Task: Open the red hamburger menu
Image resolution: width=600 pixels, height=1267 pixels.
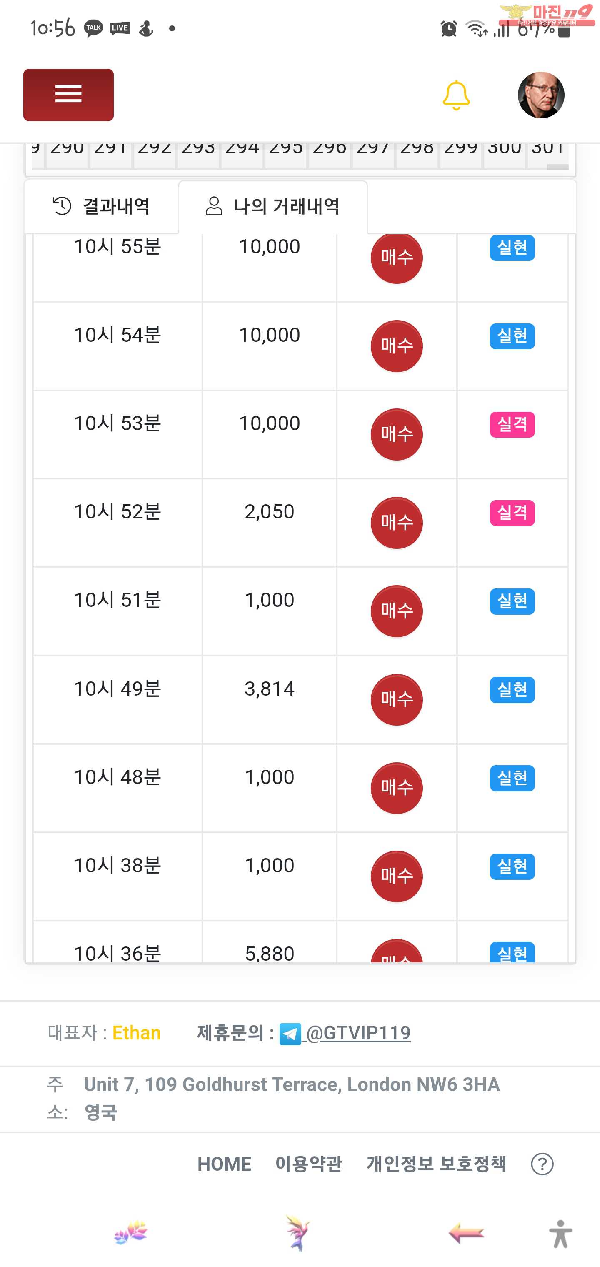Action: coord(68,95)
